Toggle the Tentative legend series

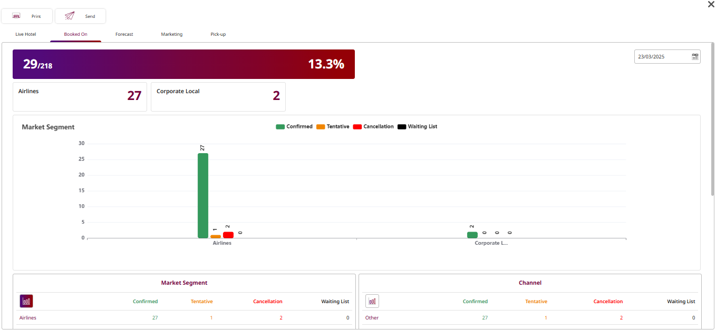(x=333, y=127)
